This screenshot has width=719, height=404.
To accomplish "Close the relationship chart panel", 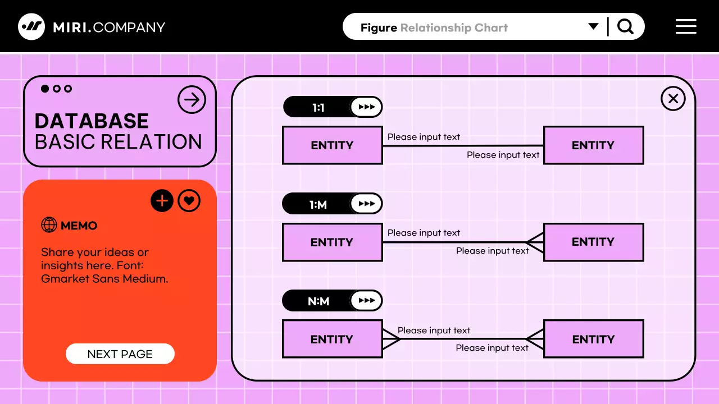I will point(673,99).
